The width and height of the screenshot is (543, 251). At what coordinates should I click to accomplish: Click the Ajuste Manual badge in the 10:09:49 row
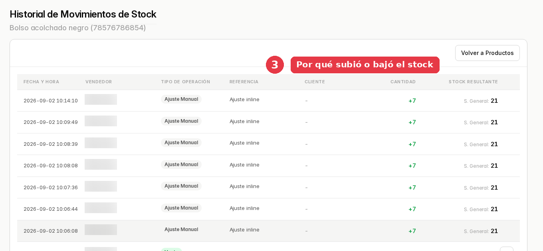(x=181, y=121)
